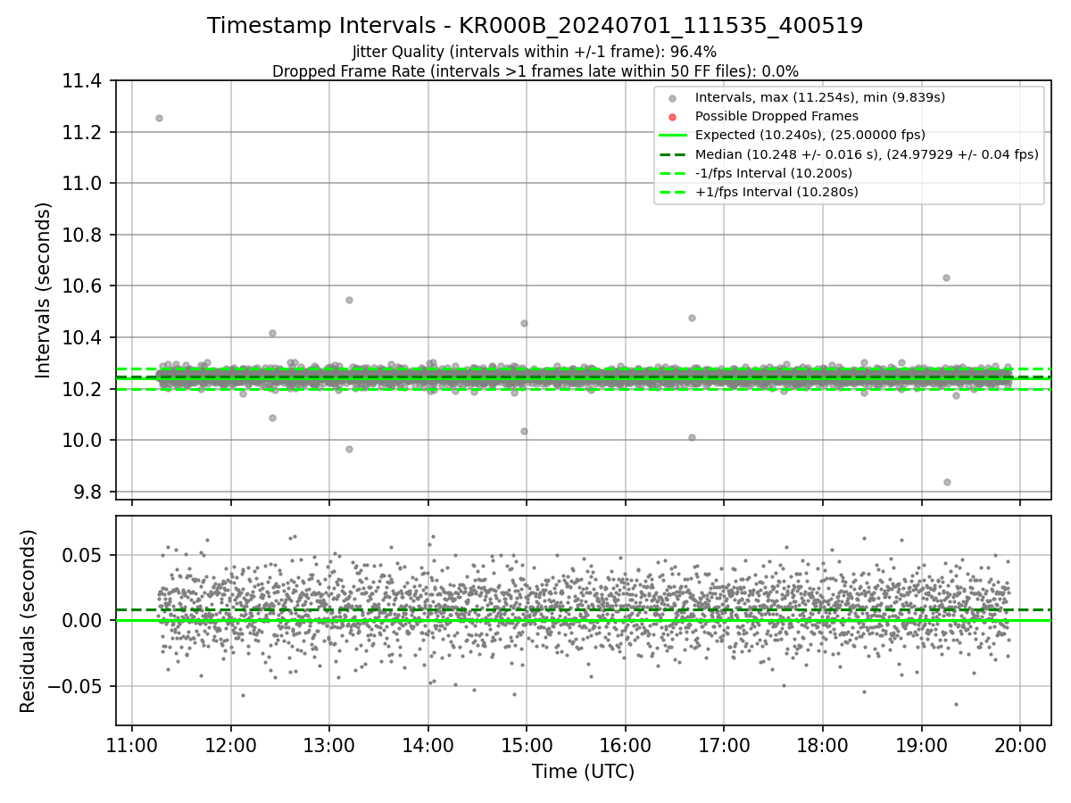The image size is (1071, 803).
Task: Click the 11.4 y-axis tick label
Action: [x=83, y=81]
